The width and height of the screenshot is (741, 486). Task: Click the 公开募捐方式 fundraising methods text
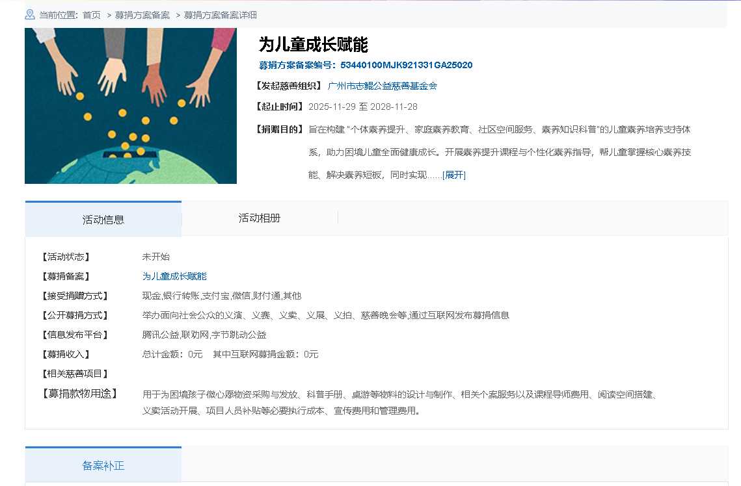pos(325,315)
